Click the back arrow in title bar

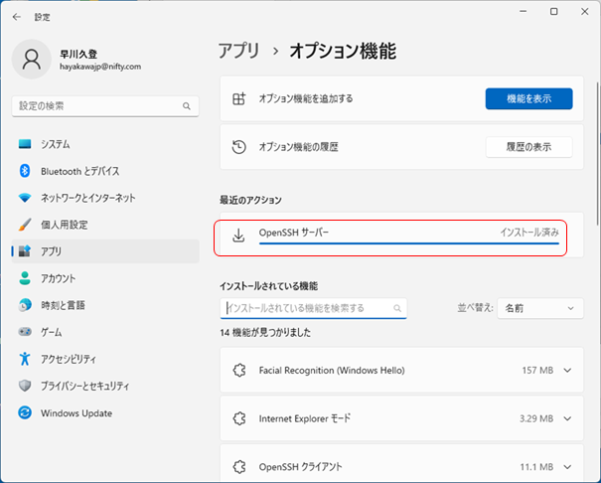click(17, 16)
